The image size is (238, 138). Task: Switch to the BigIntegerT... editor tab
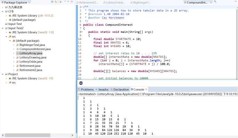141,2
